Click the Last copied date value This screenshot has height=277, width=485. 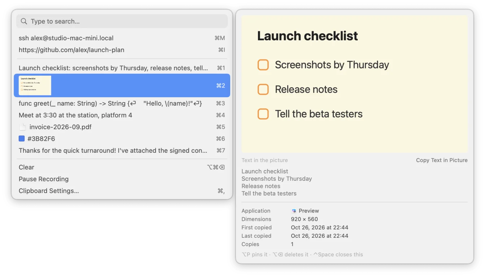[x=319, y=236]
